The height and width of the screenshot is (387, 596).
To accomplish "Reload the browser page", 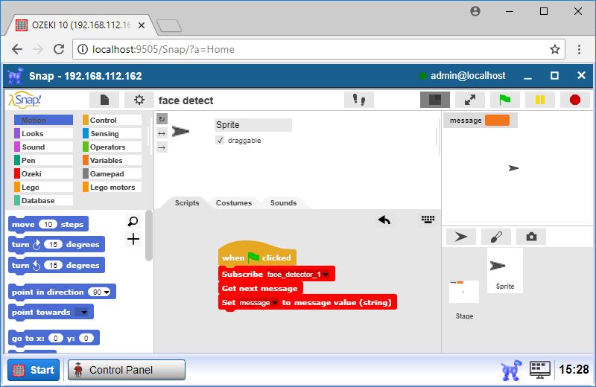I will tap(59, 49).
